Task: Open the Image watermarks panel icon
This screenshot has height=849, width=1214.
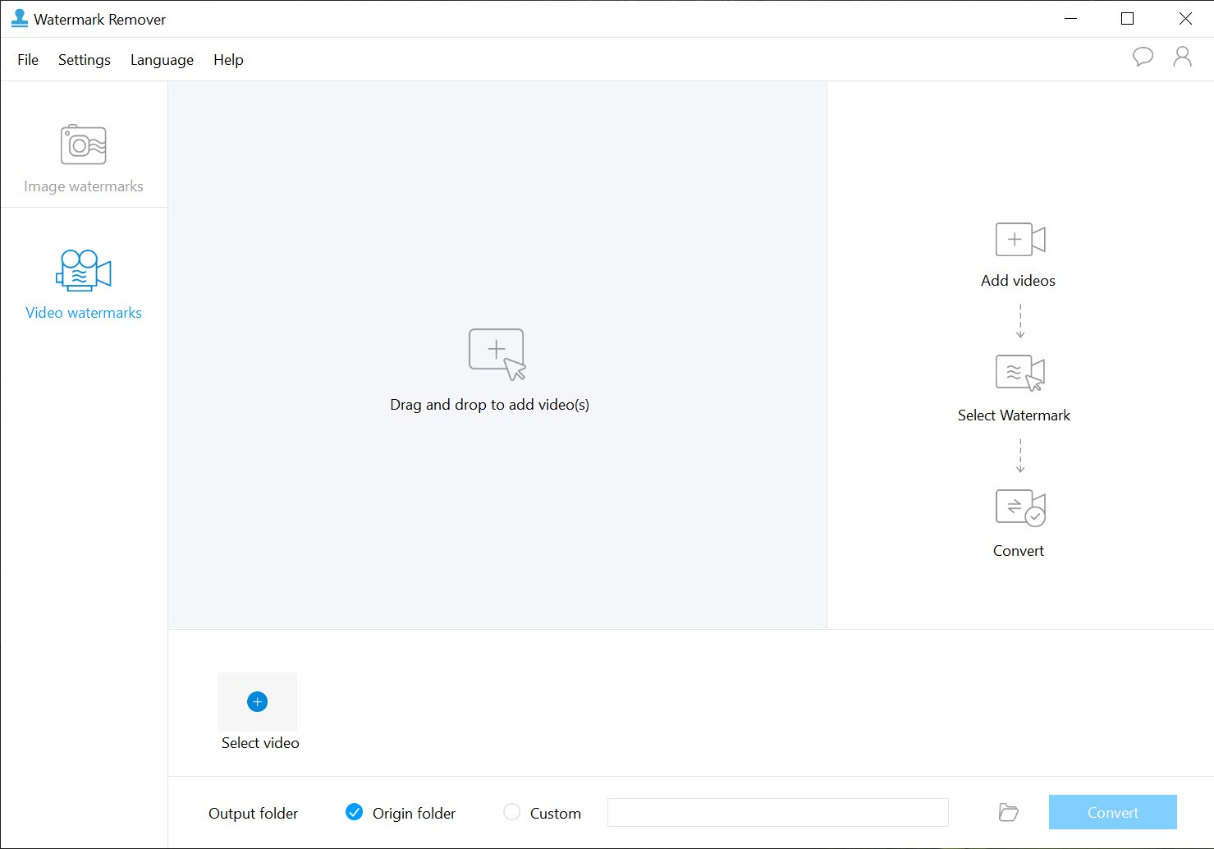Action: (x=84, y=145)
